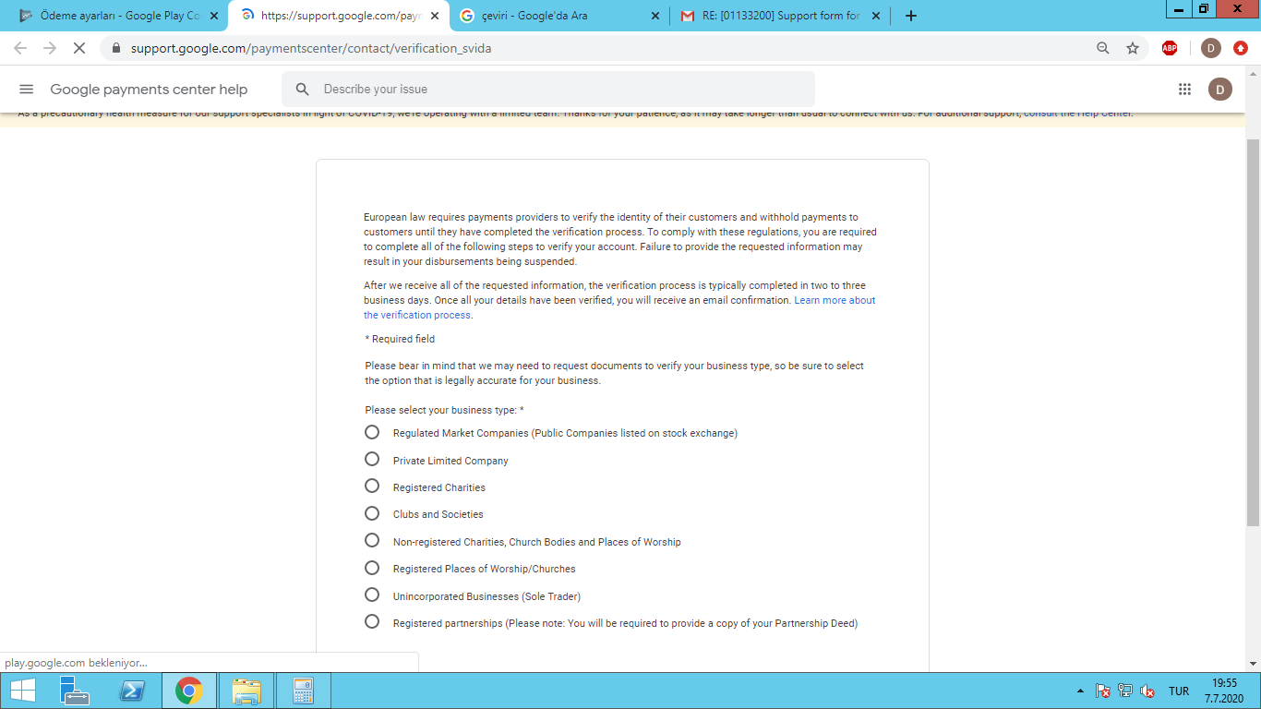Click the search magnifier icon in help bar
The width and height of the screenshot is (1261, 709).
[x=302, y=90]
